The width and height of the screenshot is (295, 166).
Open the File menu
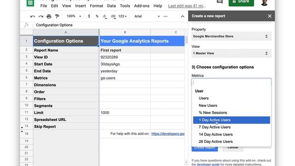point(44,6)
